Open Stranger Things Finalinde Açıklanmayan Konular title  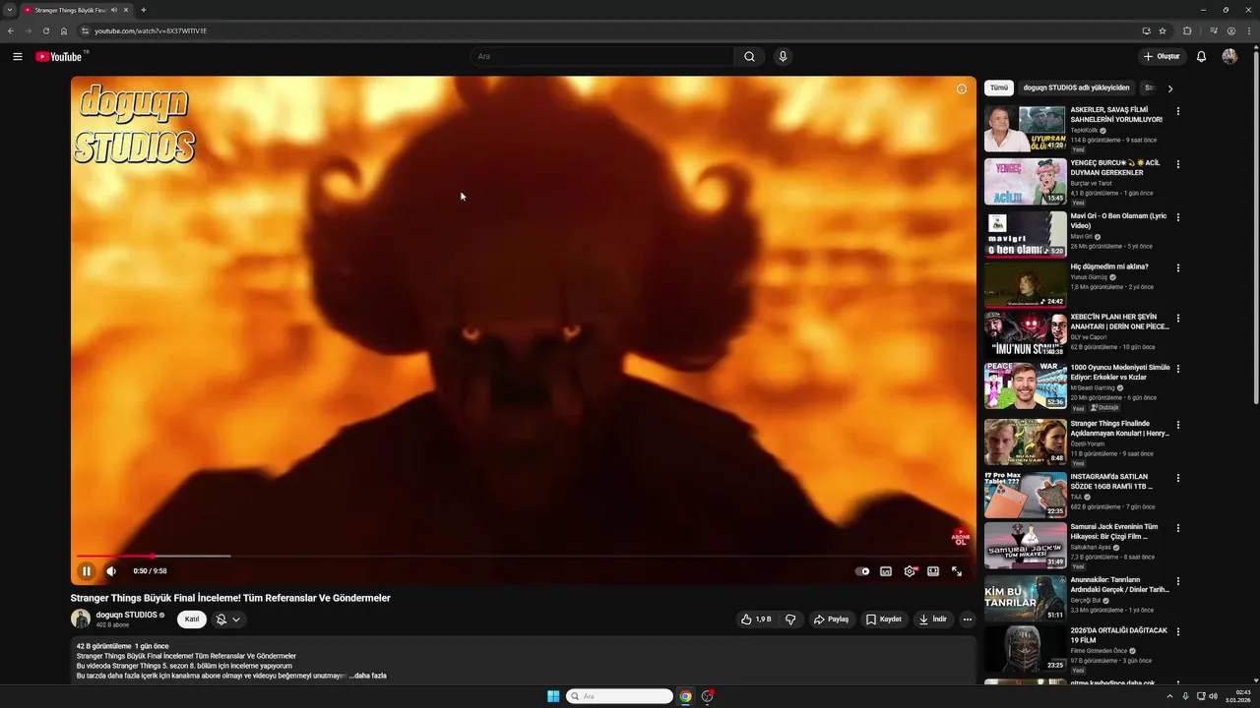pos(1120,429)
